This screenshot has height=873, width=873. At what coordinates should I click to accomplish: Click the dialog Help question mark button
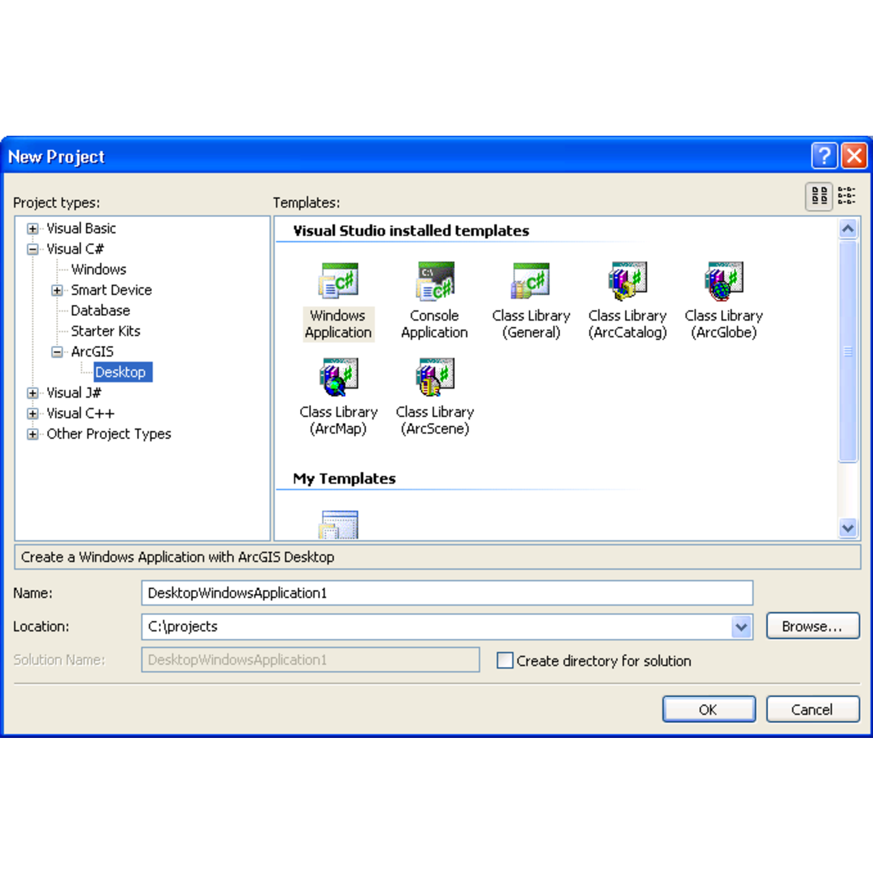(824, 156)
